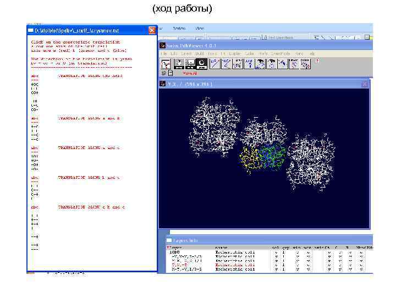This screenshot has width=396, height=297.
Task: Click the CO- translation code in text window
Action: pos(35,110)
